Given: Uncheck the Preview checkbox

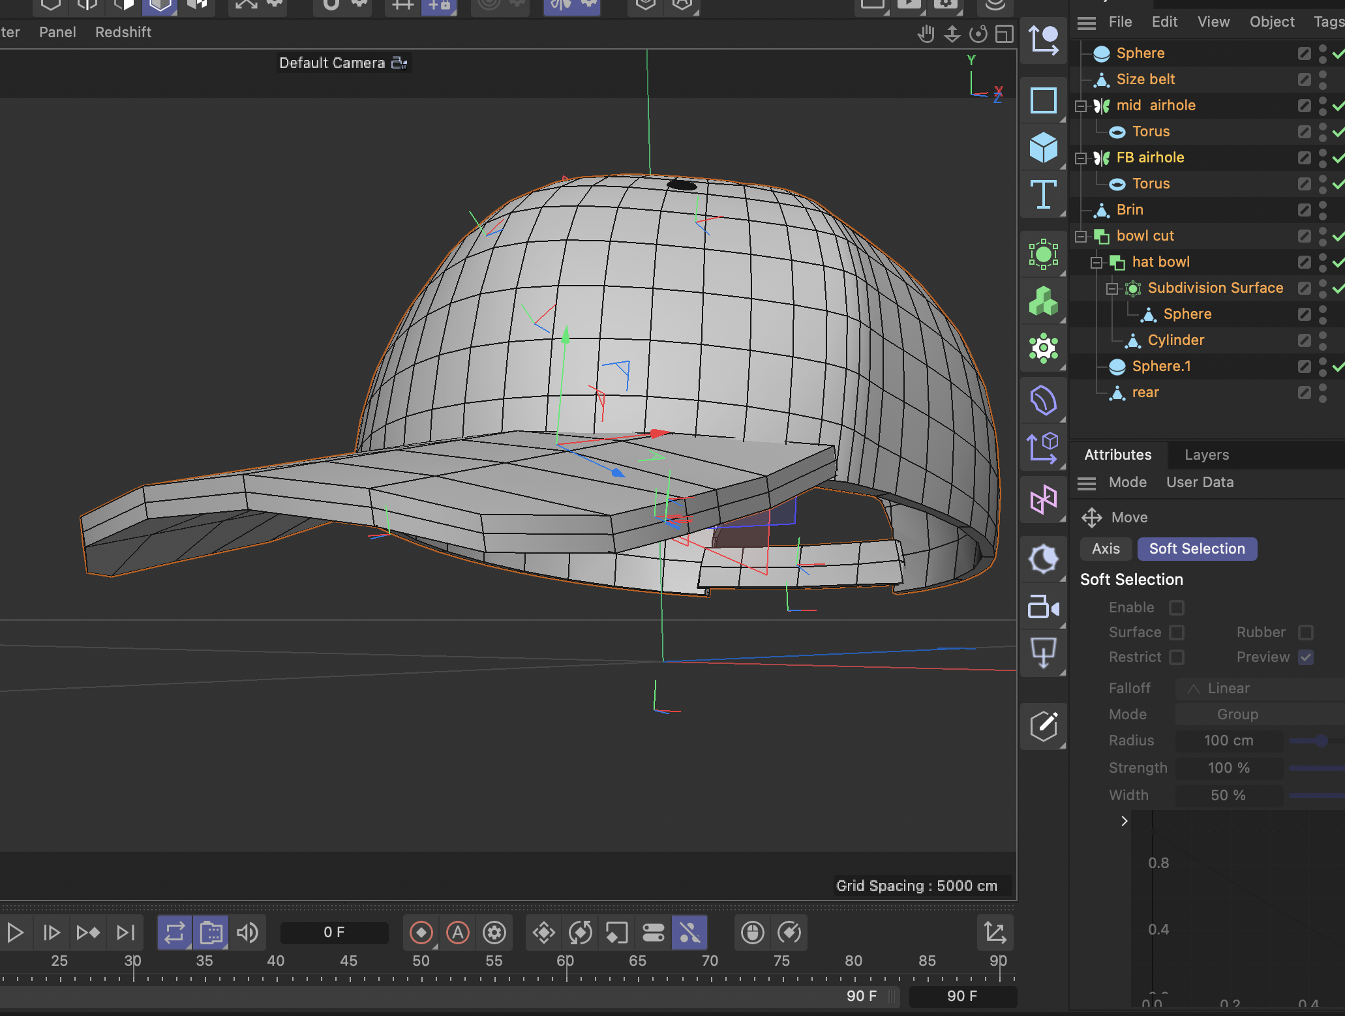Looking at the screenshot, I should (x=1306, y=657).
